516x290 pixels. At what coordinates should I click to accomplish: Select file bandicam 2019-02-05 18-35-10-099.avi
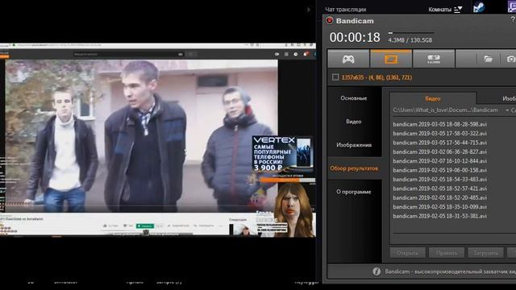(439, 207)
